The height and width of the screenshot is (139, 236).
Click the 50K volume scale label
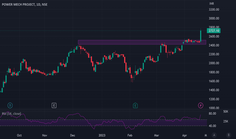(226, 111)
